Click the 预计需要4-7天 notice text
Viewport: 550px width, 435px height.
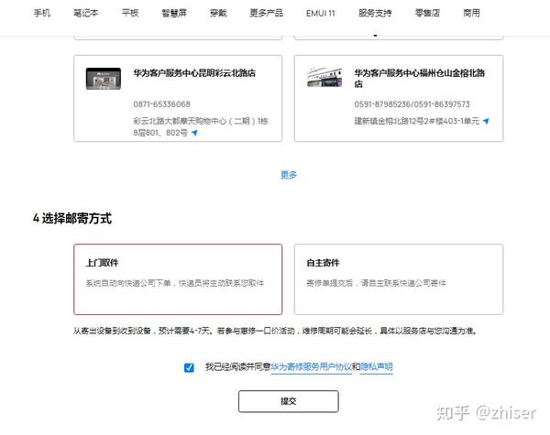(275, 331)
